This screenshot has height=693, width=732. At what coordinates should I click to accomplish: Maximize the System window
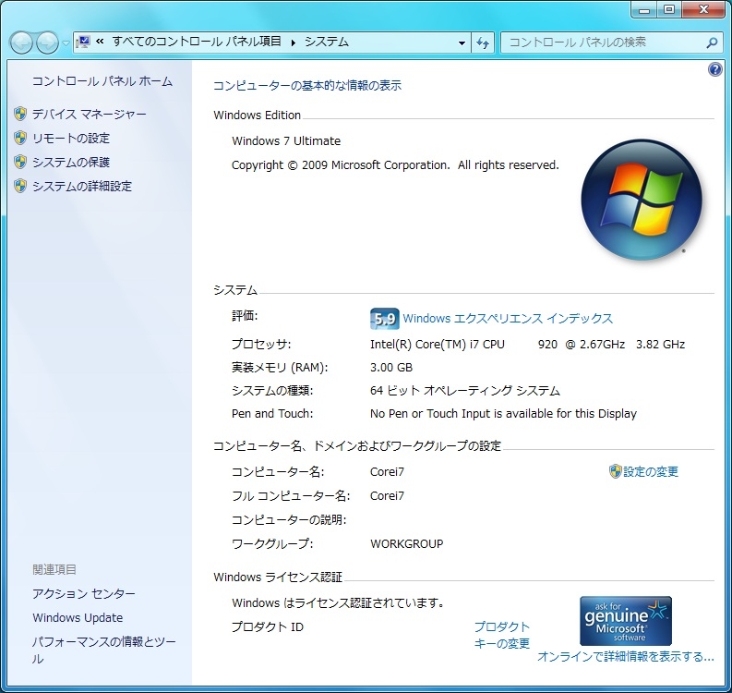669,10
